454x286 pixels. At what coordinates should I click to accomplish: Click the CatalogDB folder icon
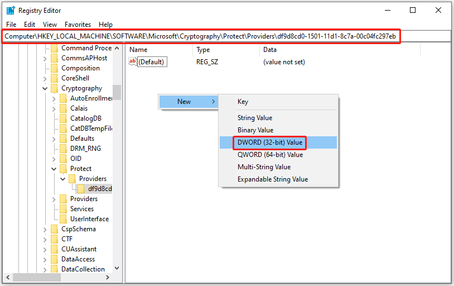pyautogui.click(x=63, y=118)
